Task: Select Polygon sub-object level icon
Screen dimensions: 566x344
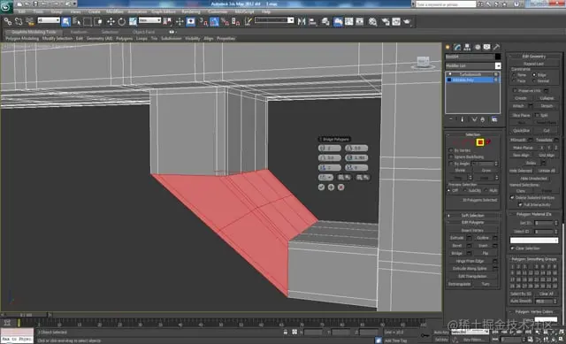Action: click(480, 142)
